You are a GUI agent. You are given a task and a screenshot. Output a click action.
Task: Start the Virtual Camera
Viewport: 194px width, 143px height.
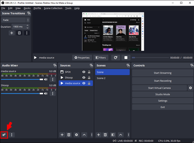[159, 88]
